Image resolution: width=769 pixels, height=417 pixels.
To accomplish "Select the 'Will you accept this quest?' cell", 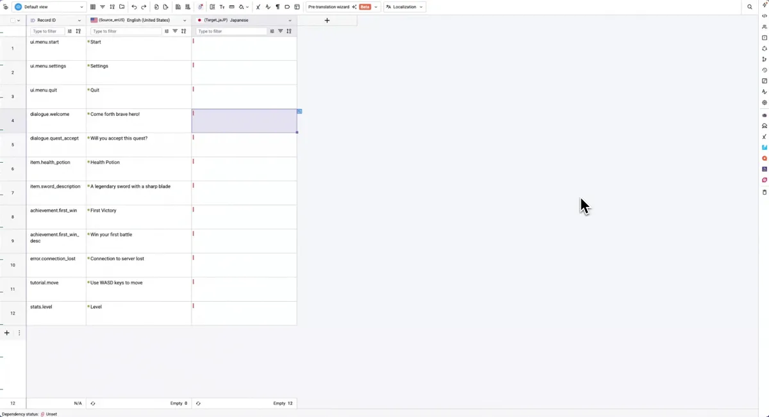I will (139, 145).
